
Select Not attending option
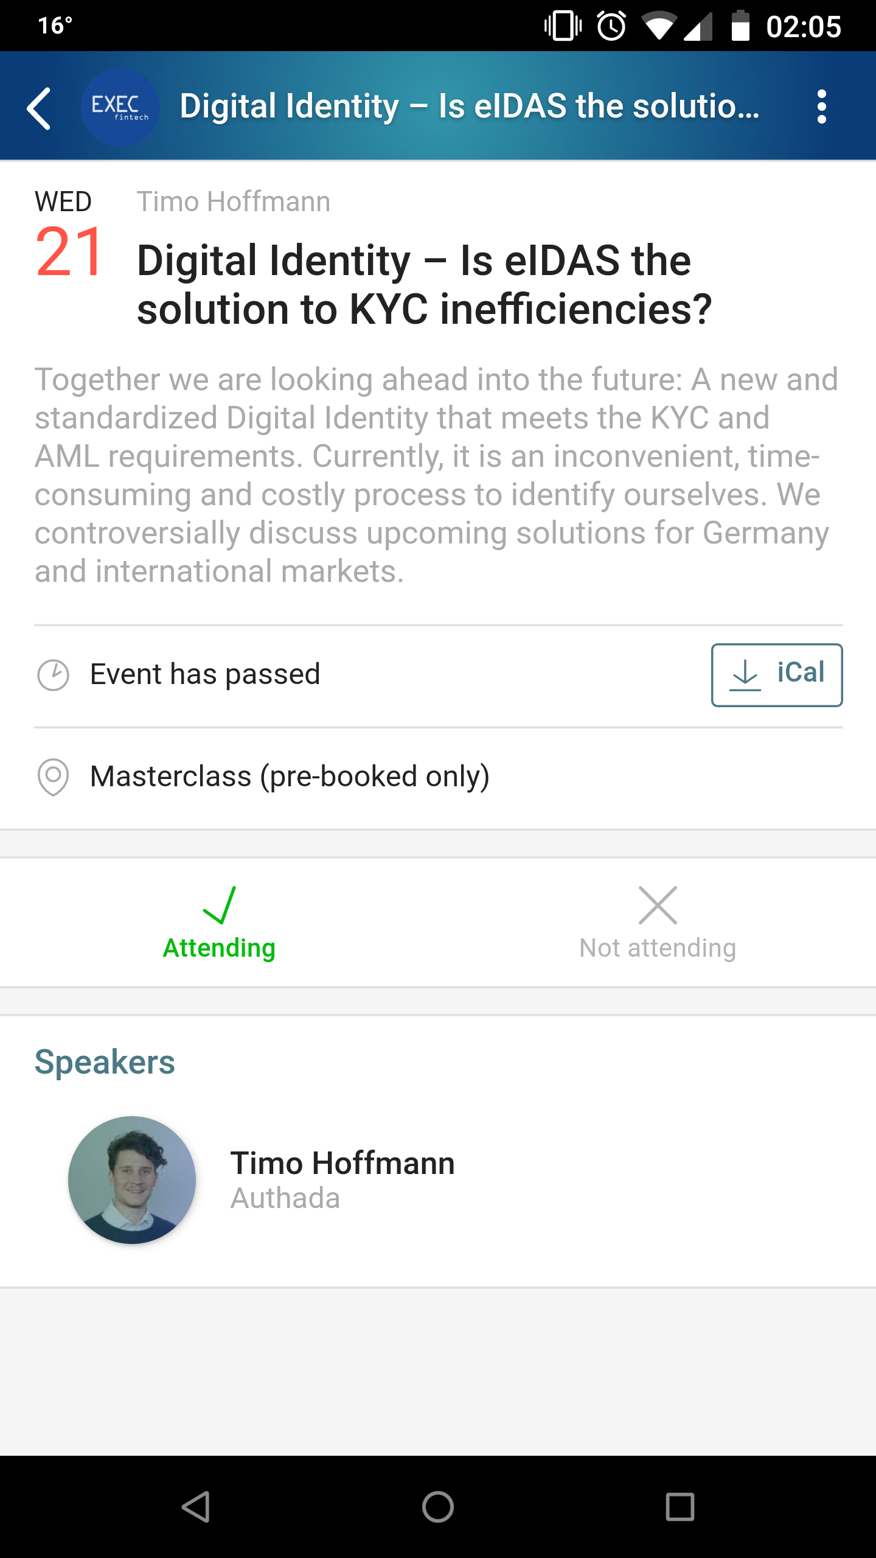pos(657,923)
